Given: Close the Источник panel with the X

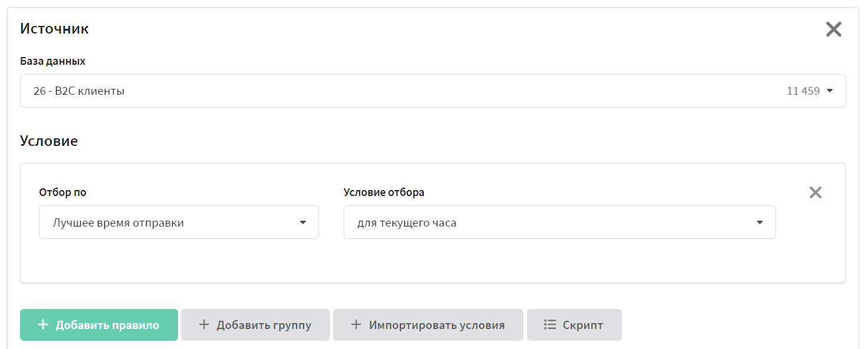Looking at the screenshot, I should pyautogui.click(x=834, y=29).
